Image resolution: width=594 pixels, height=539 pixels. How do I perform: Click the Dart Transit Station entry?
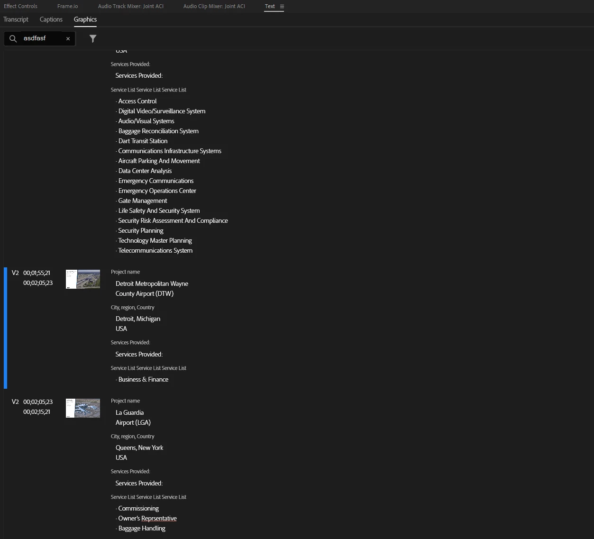(143, 141)
